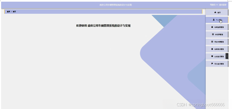232x109 pixels.
Task: Click the clipboard icon for 车辆调派管理
Action: (x=212, y=49)
